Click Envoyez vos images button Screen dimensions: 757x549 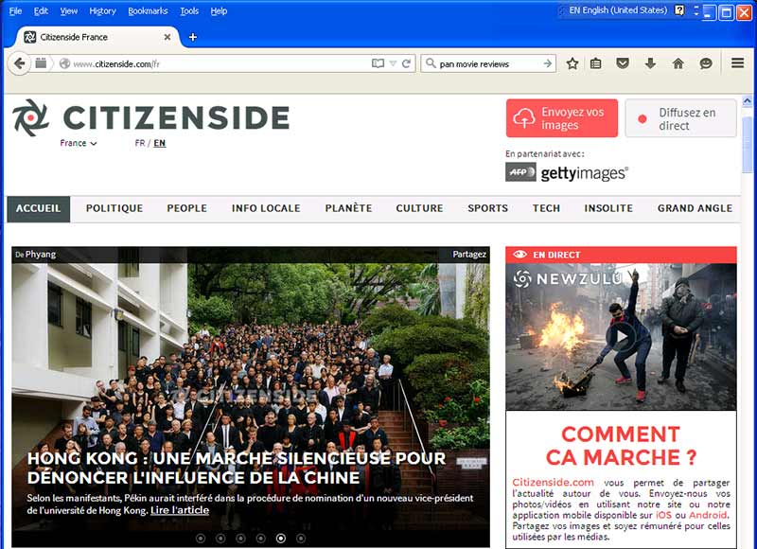point(562,118)
